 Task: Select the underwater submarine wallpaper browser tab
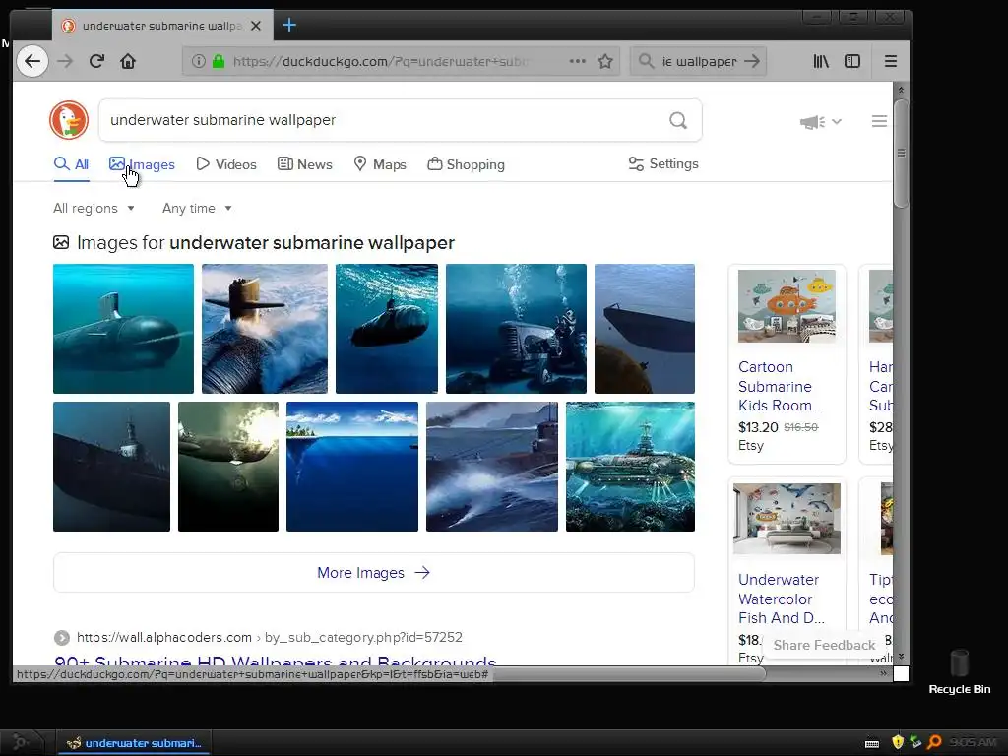pos(162,26)
